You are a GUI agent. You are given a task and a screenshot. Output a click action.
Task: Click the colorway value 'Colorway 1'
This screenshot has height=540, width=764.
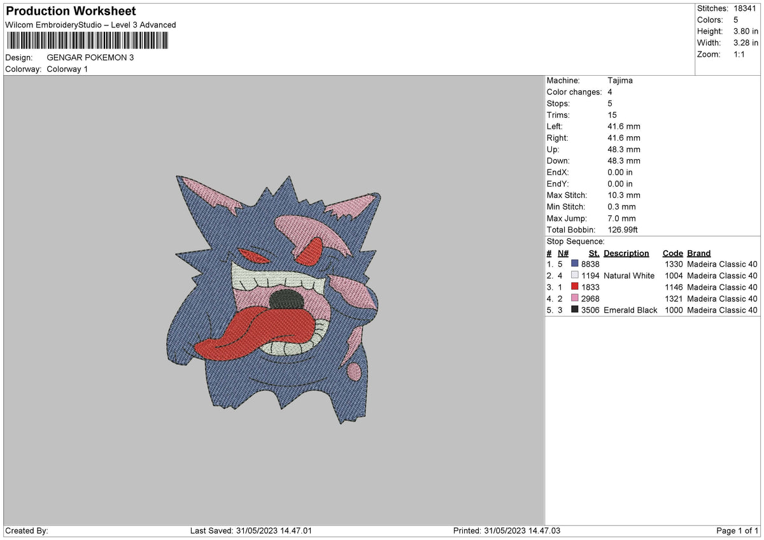point(67,69)
